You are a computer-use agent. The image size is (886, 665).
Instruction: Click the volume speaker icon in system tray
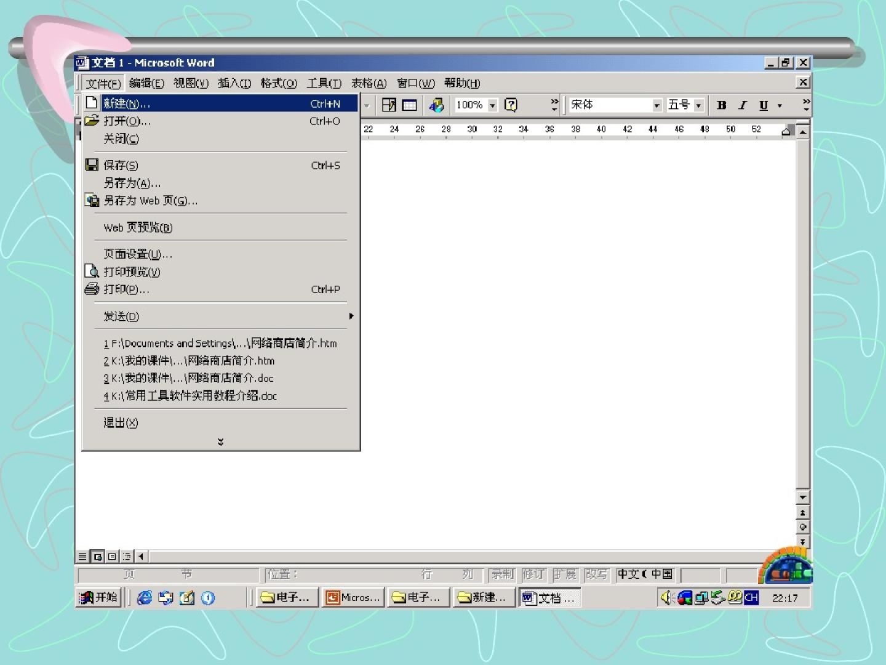666,597
